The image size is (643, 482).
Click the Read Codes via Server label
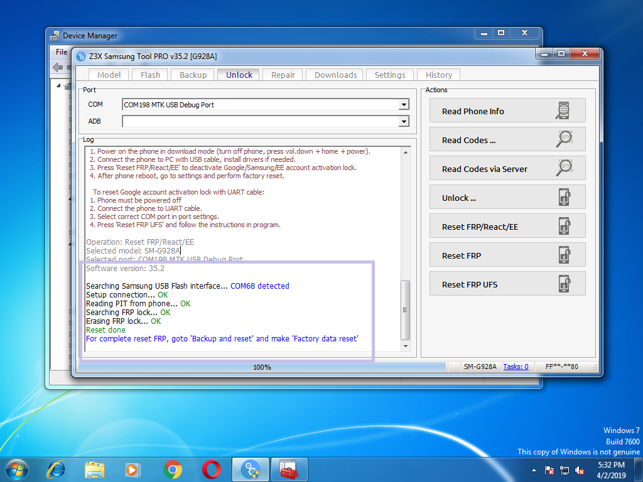click(x=485, y=169)
